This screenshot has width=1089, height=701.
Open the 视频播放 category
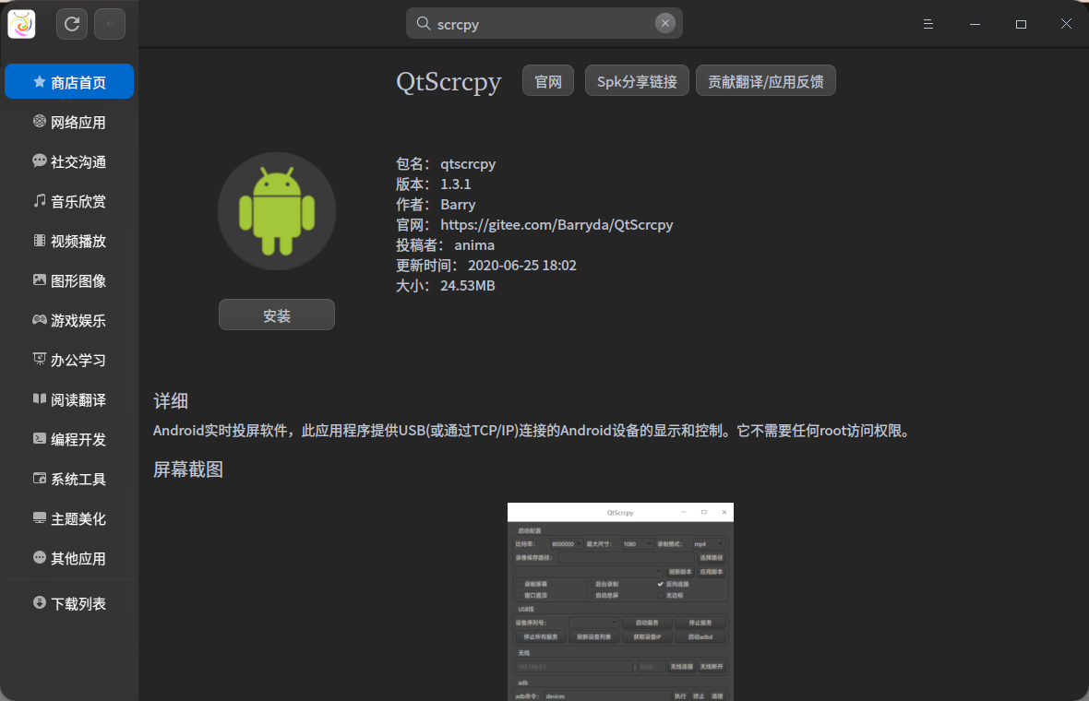click(x=69, y=241)
